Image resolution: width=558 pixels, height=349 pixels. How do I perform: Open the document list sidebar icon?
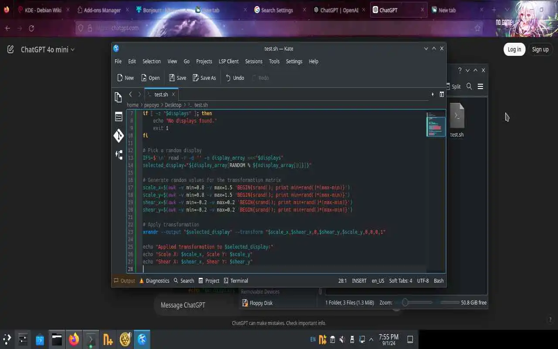119,116
